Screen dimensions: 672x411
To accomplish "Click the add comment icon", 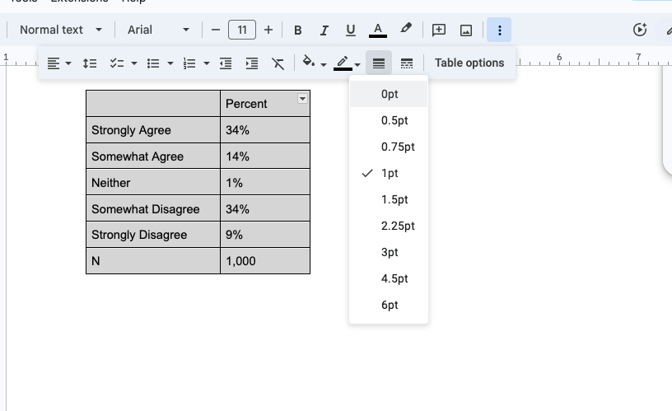I will 439,30.
